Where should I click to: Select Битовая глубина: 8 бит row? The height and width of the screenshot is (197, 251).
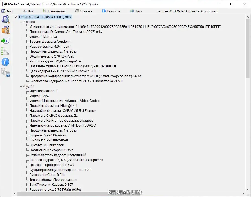coord(47,175)
